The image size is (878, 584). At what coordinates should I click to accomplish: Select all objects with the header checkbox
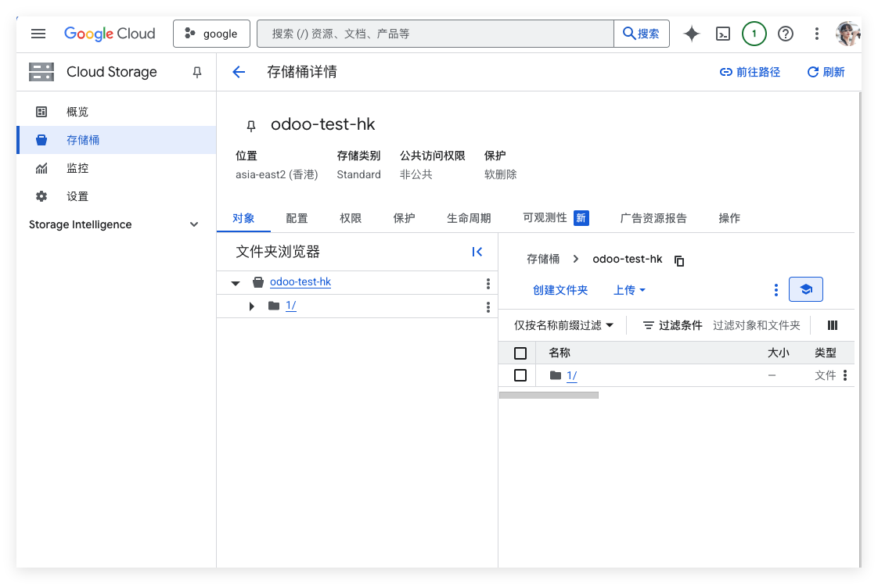pos(520,353)
